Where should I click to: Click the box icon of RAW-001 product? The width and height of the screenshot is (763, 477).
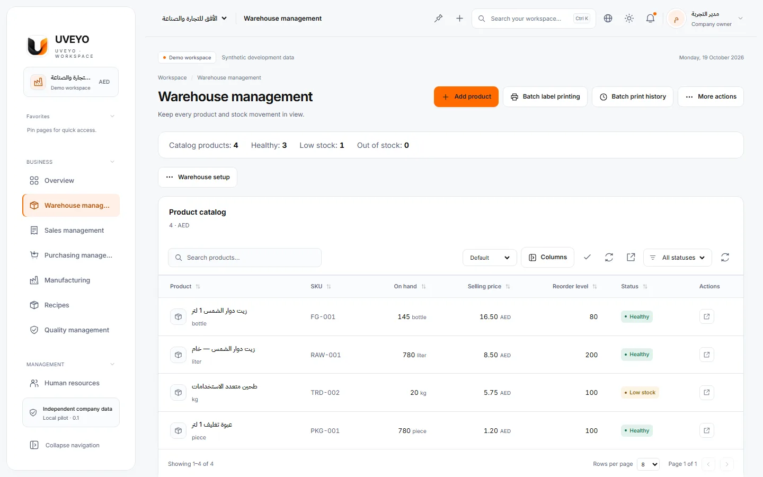pos(178,355)
